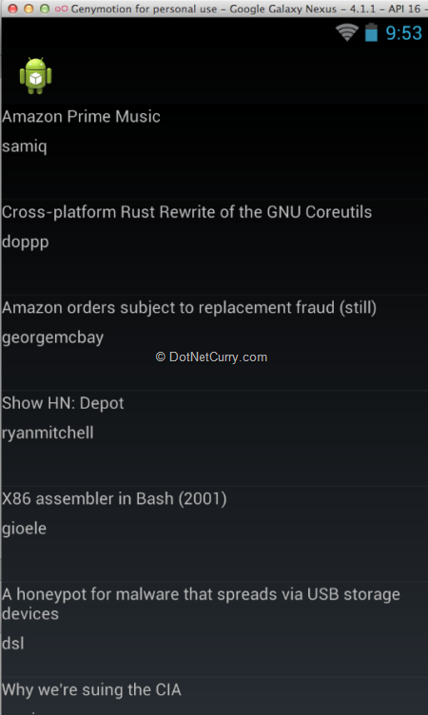This screenshot has width=428, height=715.
Task: Click the Genymotion logo in title bar
Action: pos(61,9)
